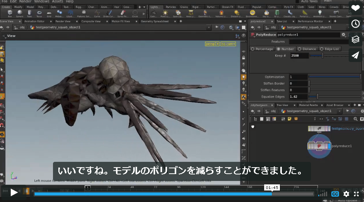Select the Percentage radio option
This screenshot has width=364, height=202.
(x=262, y=49)
